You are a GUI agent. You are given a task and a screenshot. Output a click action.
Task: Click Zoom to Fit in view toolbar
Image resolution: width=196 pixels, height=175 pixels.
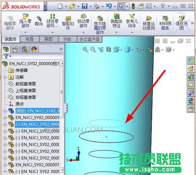click(85, 50)
